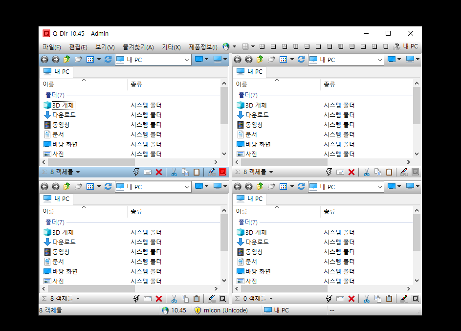The image size is (461, 331).
Task: Go back in the top-left pane
Action: click(x=44, y=60)
